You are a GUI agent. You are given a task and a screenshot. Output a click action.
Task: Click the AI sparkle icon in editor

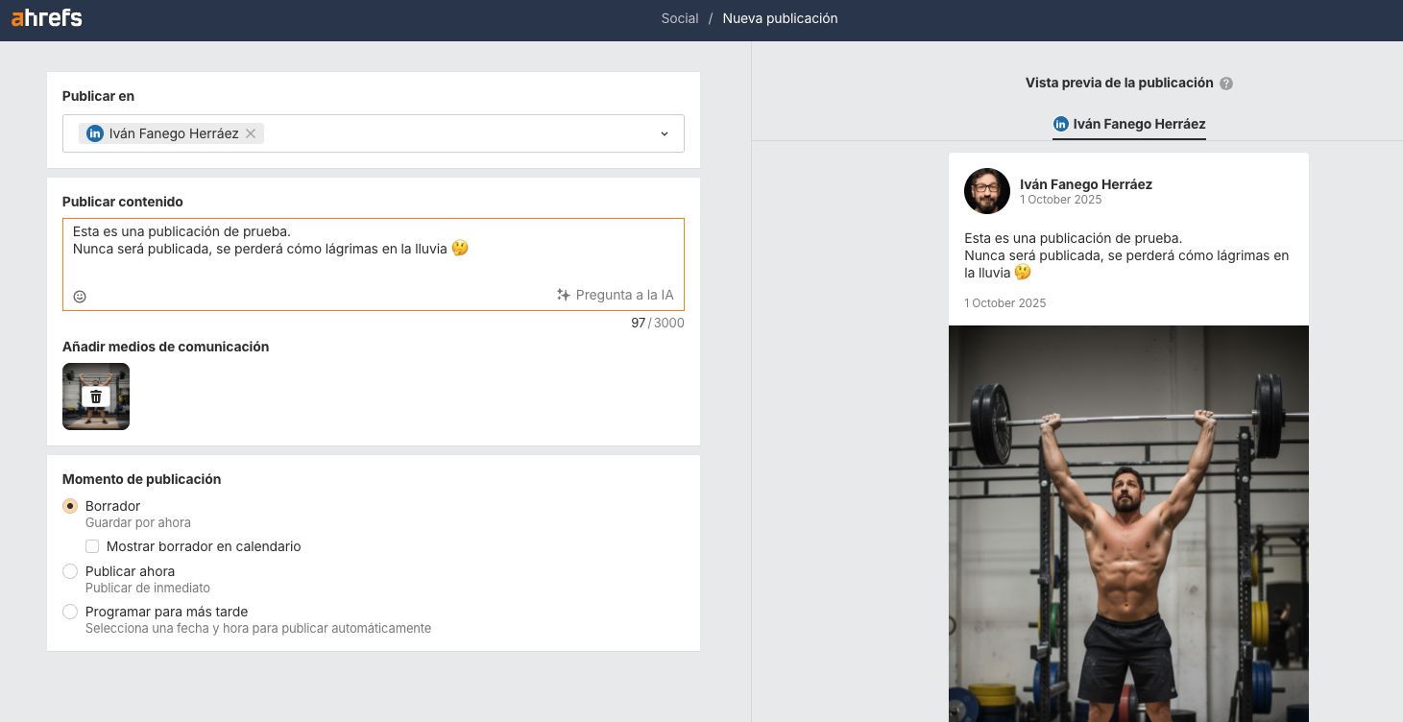coord(564,295)
